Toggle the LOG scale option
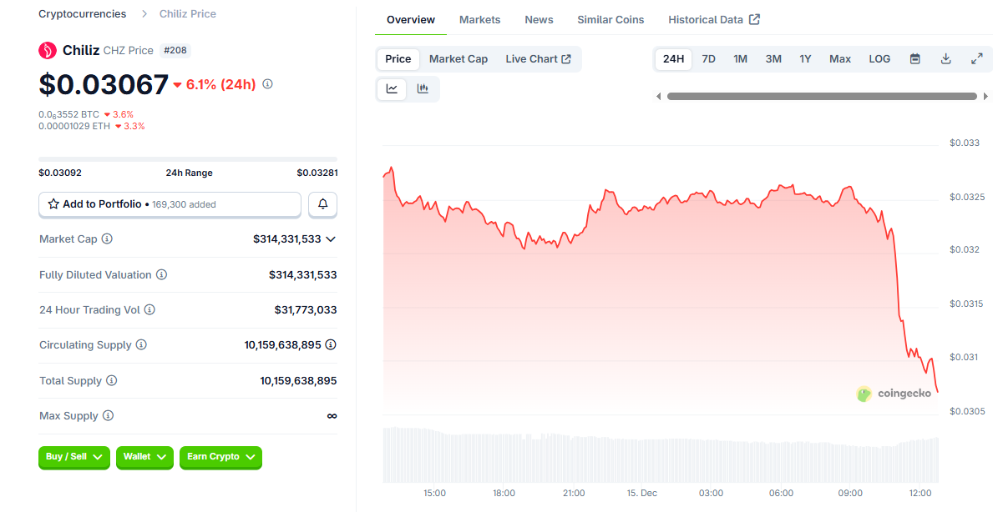 tap(879, 59)
